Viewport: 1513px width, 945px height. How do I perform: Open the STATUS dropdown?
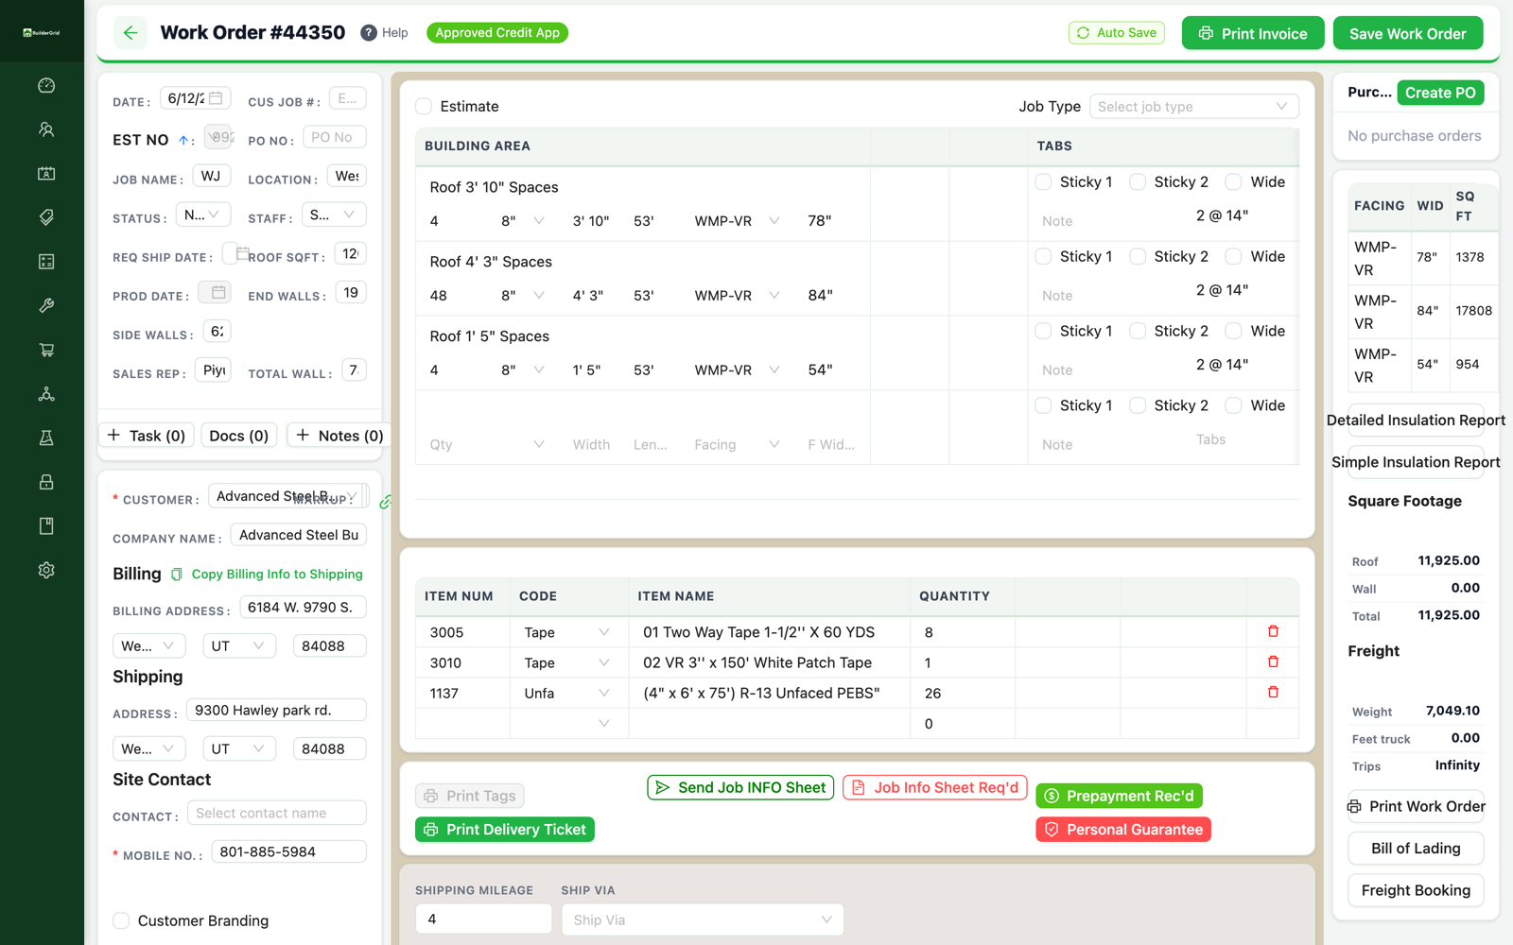[x=202, y=215]
